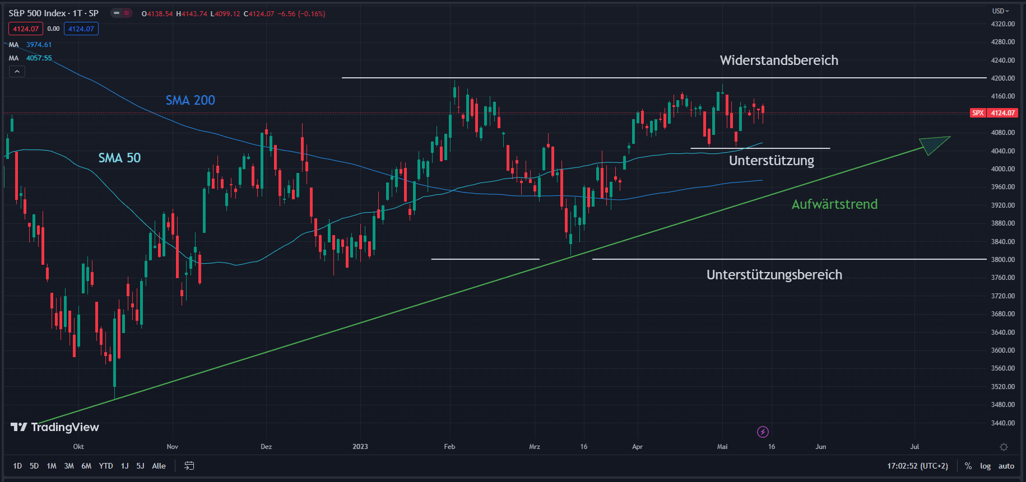
Task: Select the MA 3974.61 indicator legend
Action: (x=30, y=45)
